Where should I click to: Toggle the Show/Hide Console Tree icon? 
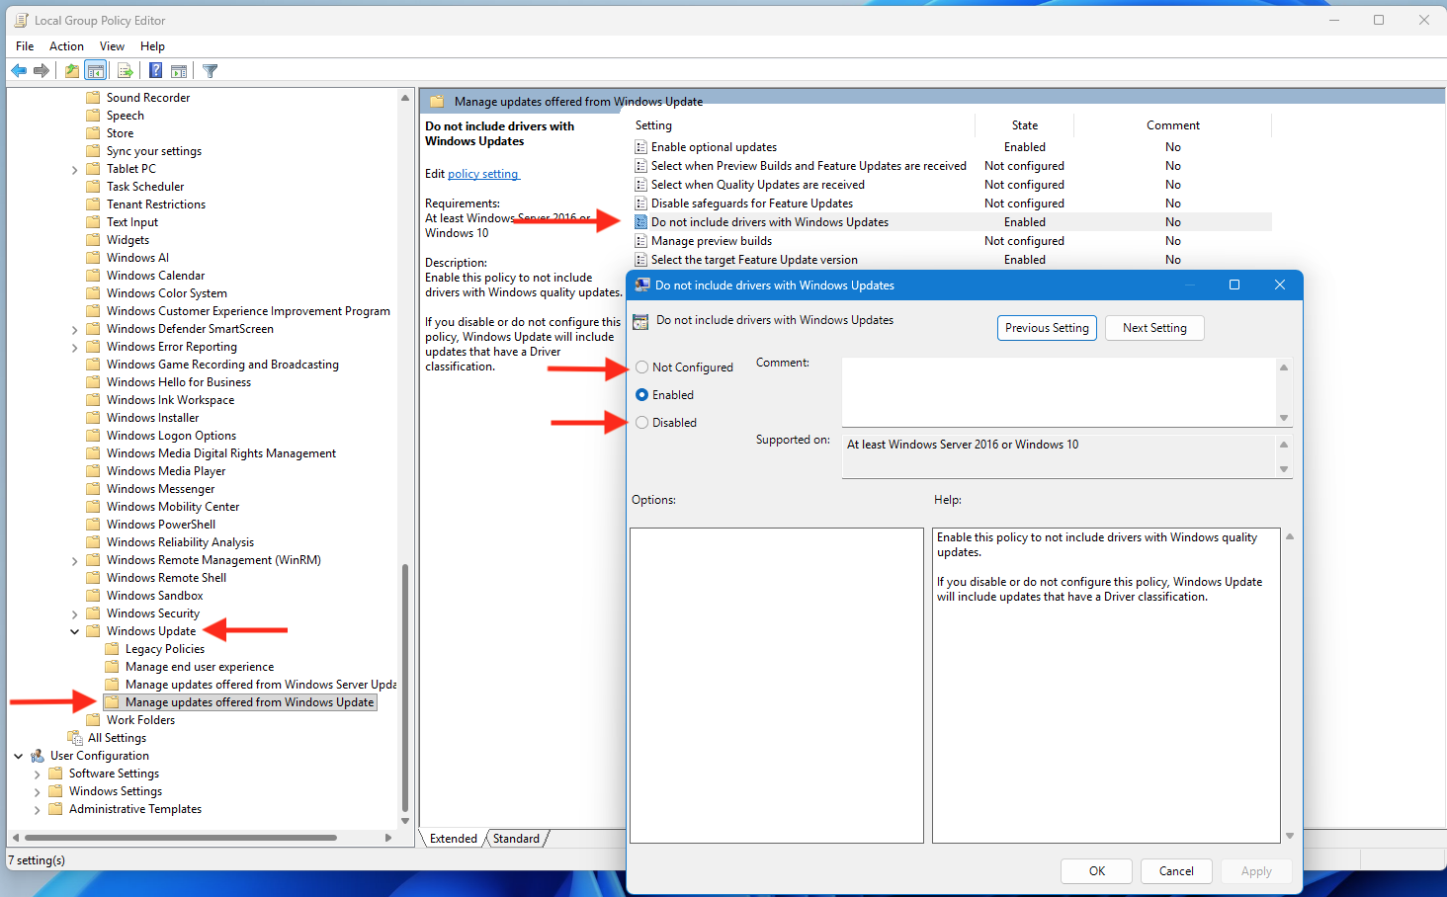click(96, 71)
